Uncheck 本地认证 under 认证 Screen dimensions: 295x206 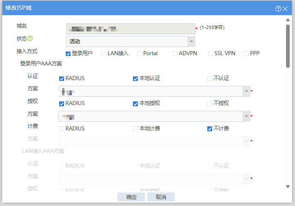[135, 78]
